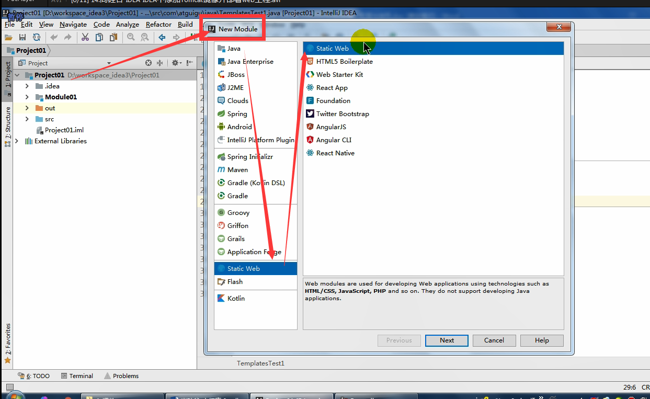Click the Find magnifier toolbar icon
Image resolution: width=650 pixels, height=399 pixels.
131,37
